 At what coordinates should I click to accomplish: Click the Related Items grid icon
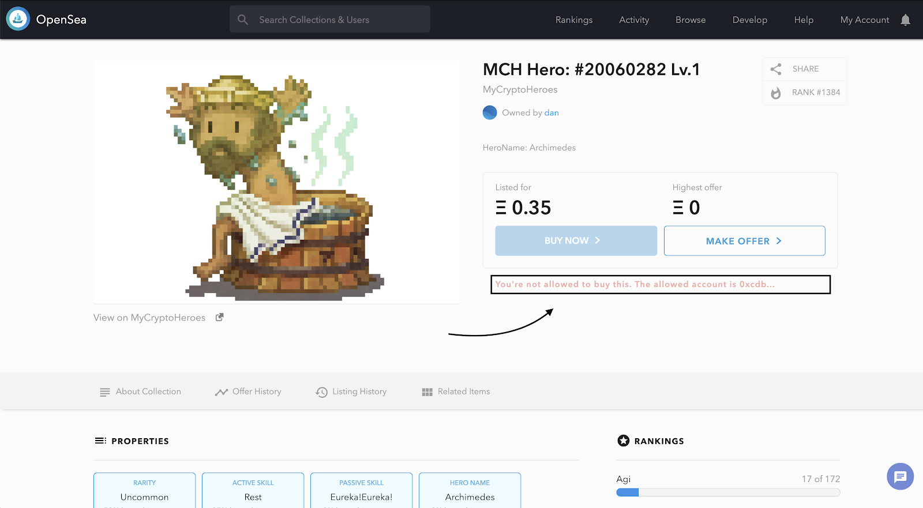tap(427, 392)
